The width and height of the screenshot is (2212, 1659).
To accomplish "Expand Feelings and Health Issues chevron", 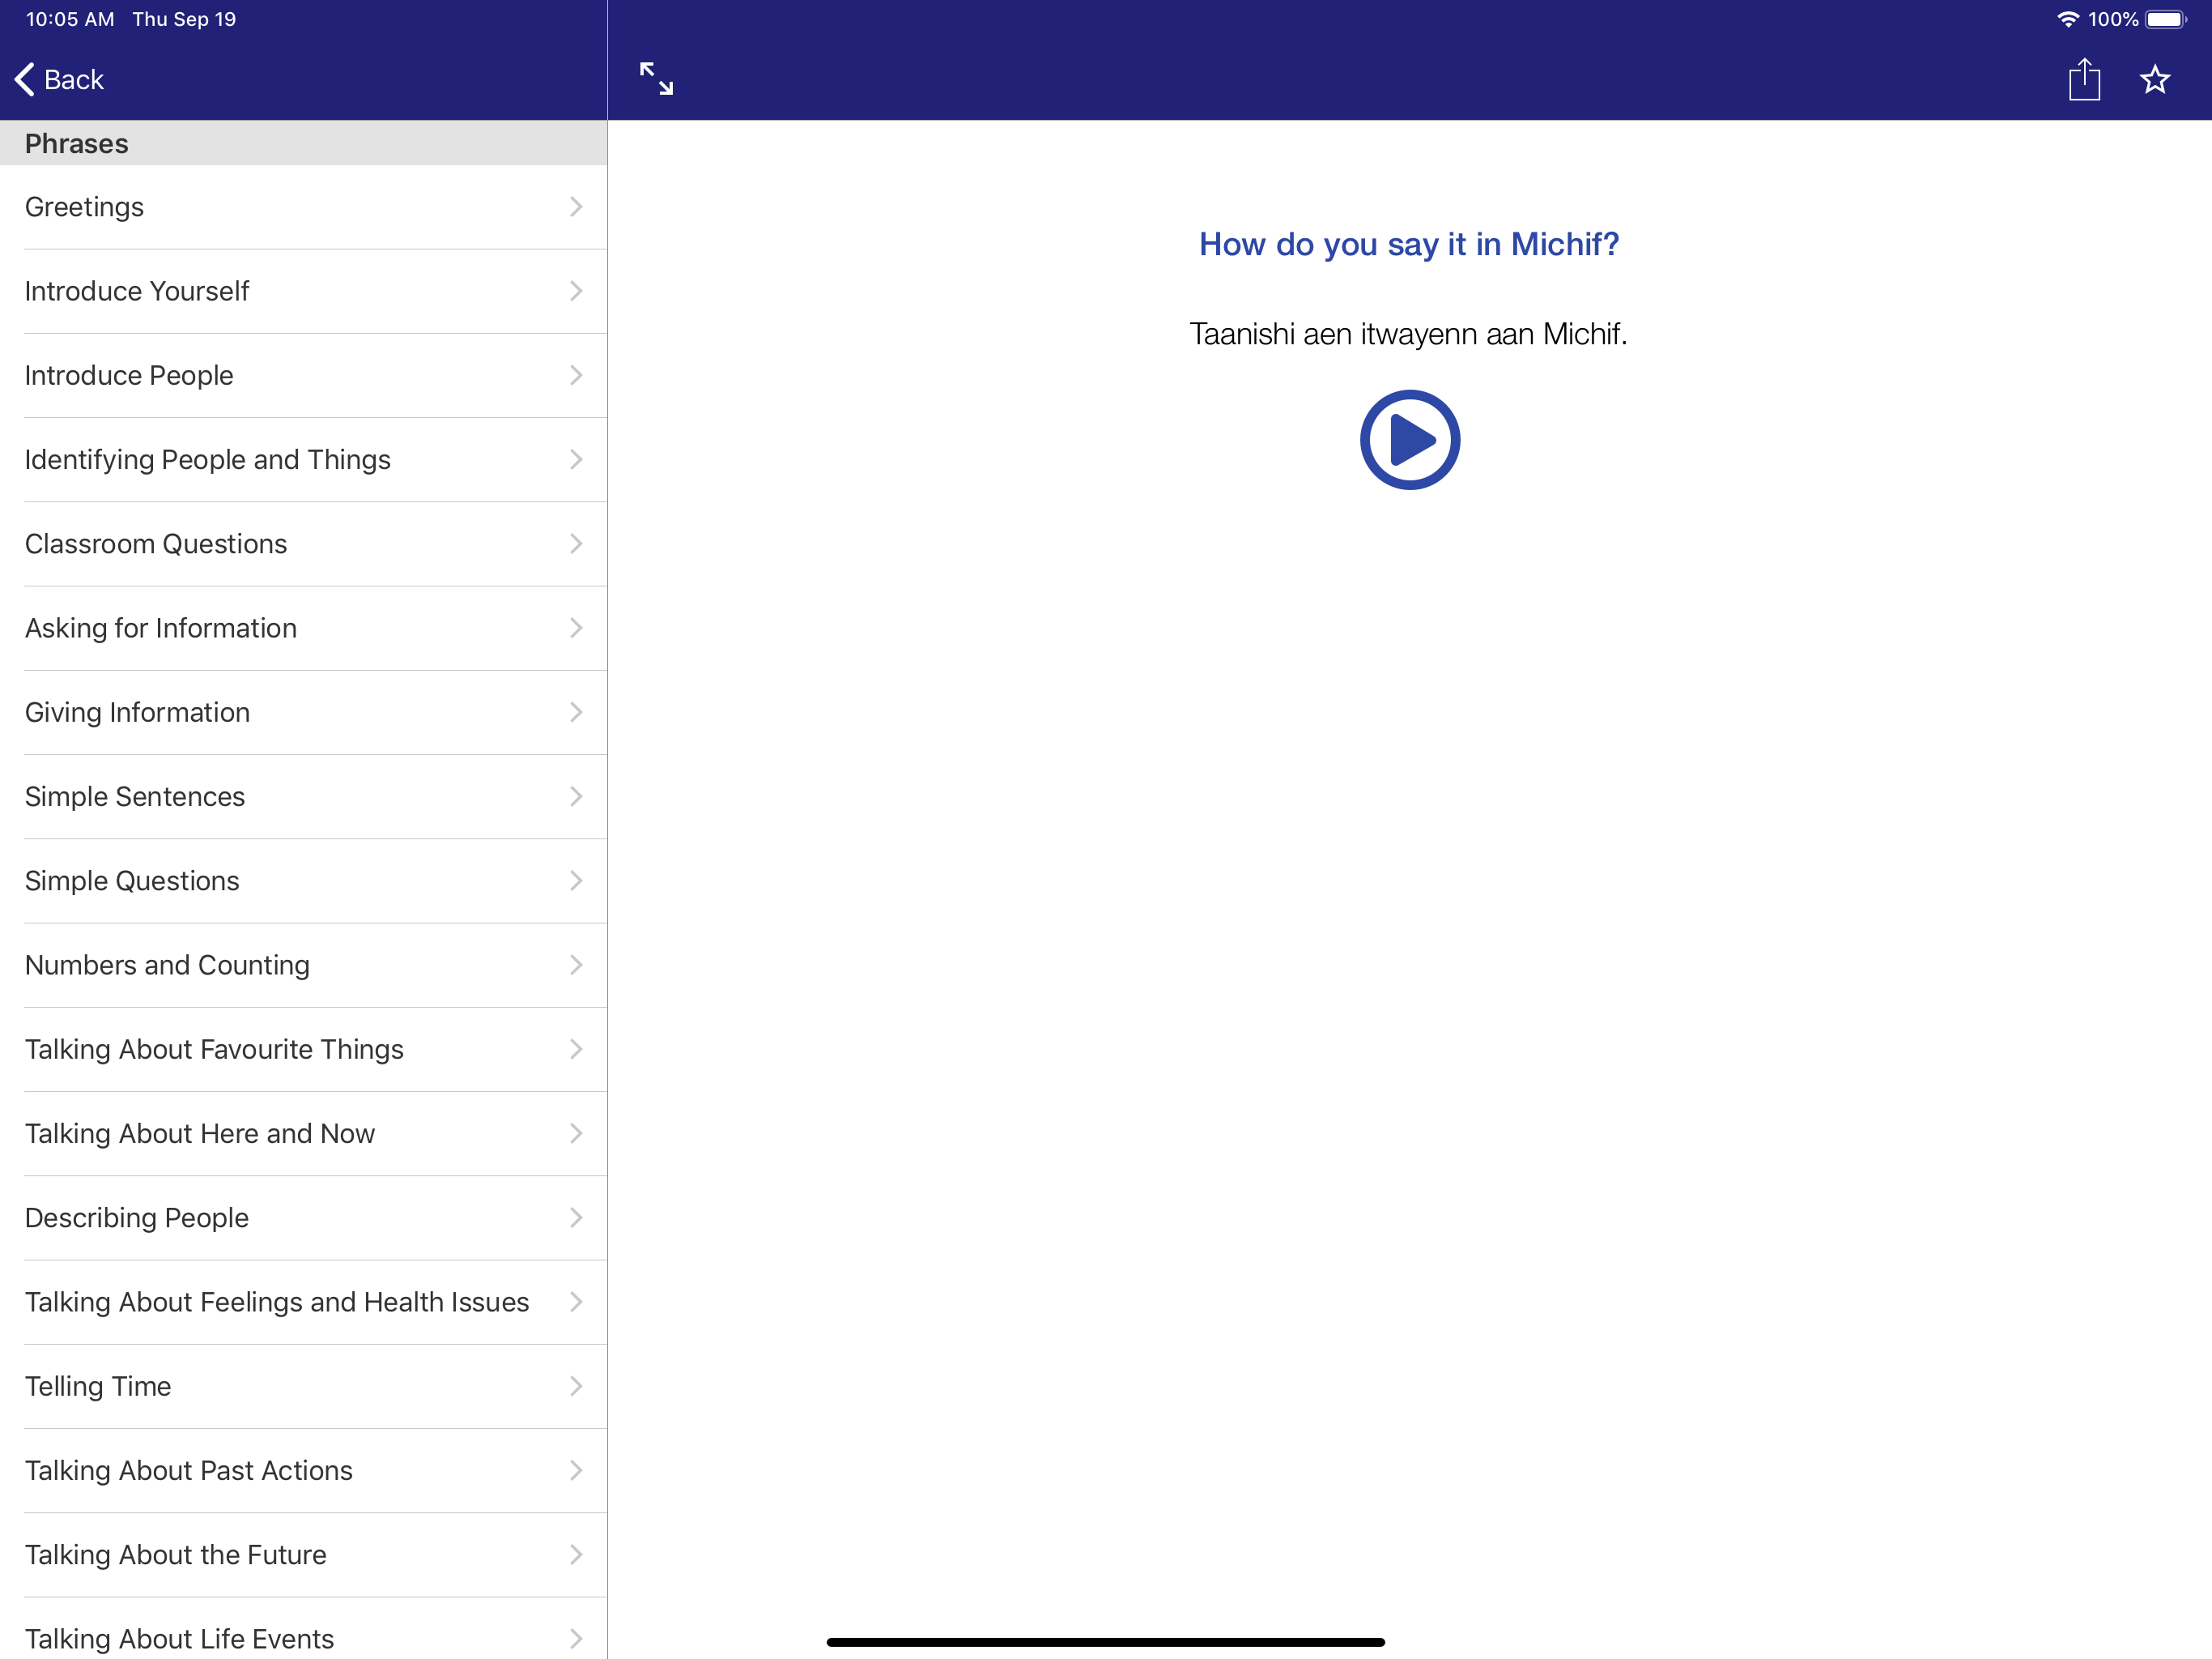I will (x=576, y=1301).
